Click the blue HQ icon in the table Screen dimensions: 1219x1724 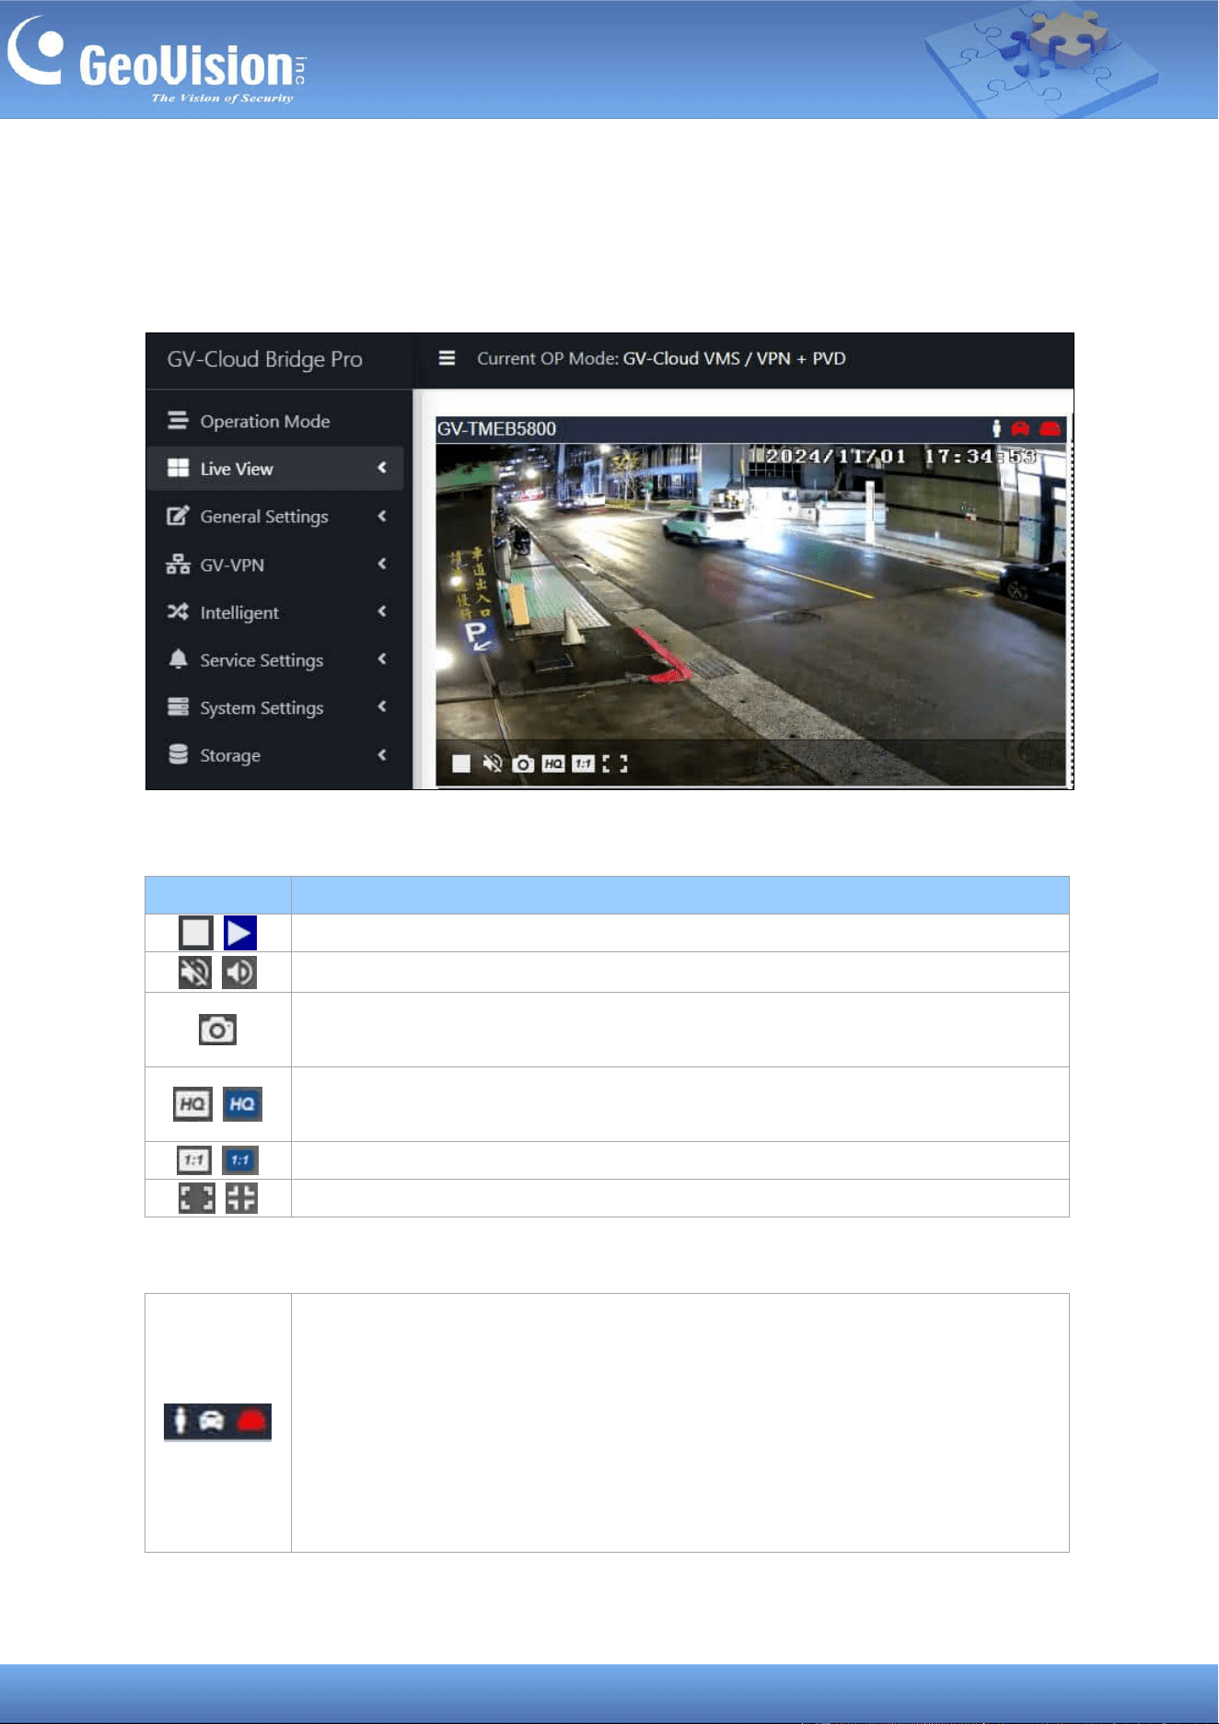click(242, 1104)
